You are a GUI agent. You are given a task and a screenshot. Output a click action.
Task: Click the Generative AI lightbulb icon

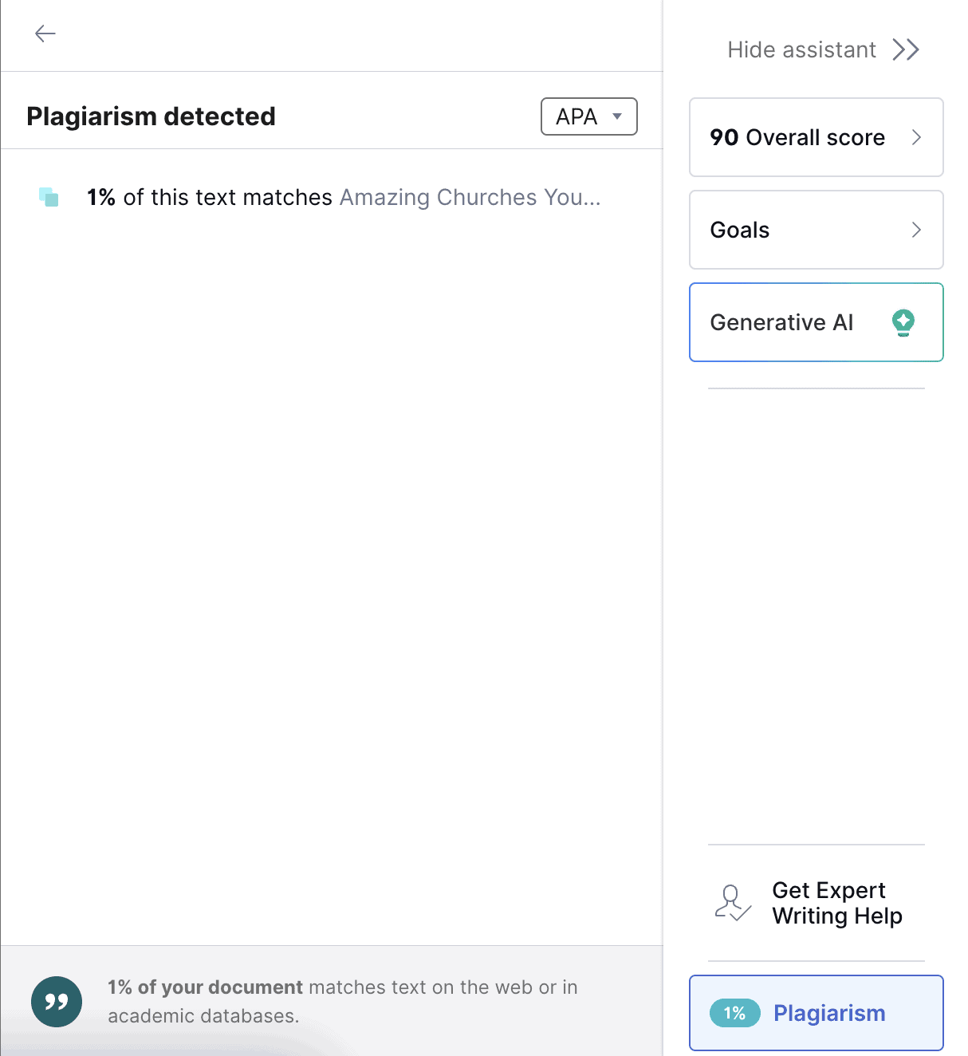[903, 322]
